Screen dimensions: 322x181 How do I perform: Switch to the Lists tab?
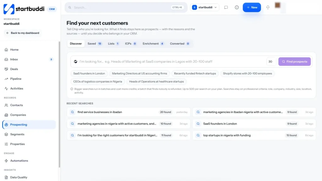click(113, 43)
